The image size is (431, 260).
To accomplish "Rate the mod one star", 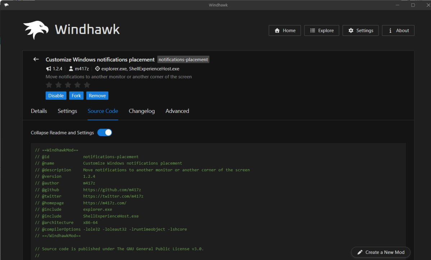I will (49, 85).
